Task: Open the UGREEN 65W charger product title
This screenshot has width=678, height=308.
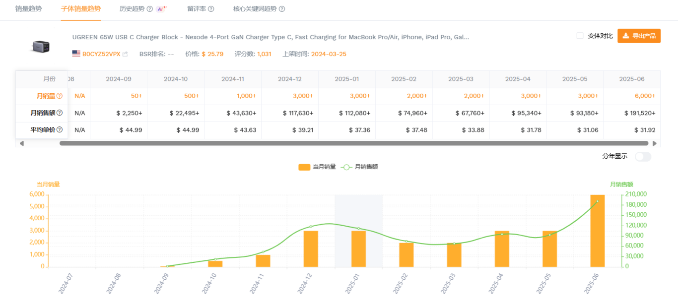Action: 271,37
